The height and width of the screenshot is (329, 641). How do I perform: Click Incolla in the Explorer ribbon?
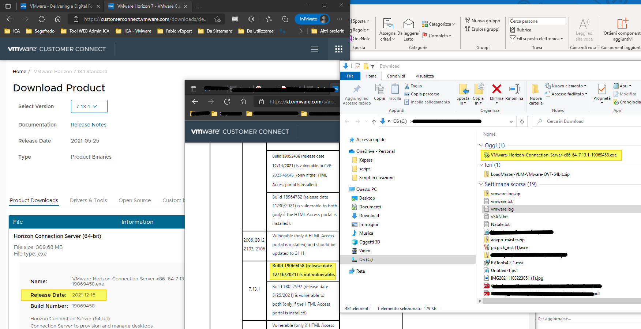[x=395, y=92]
